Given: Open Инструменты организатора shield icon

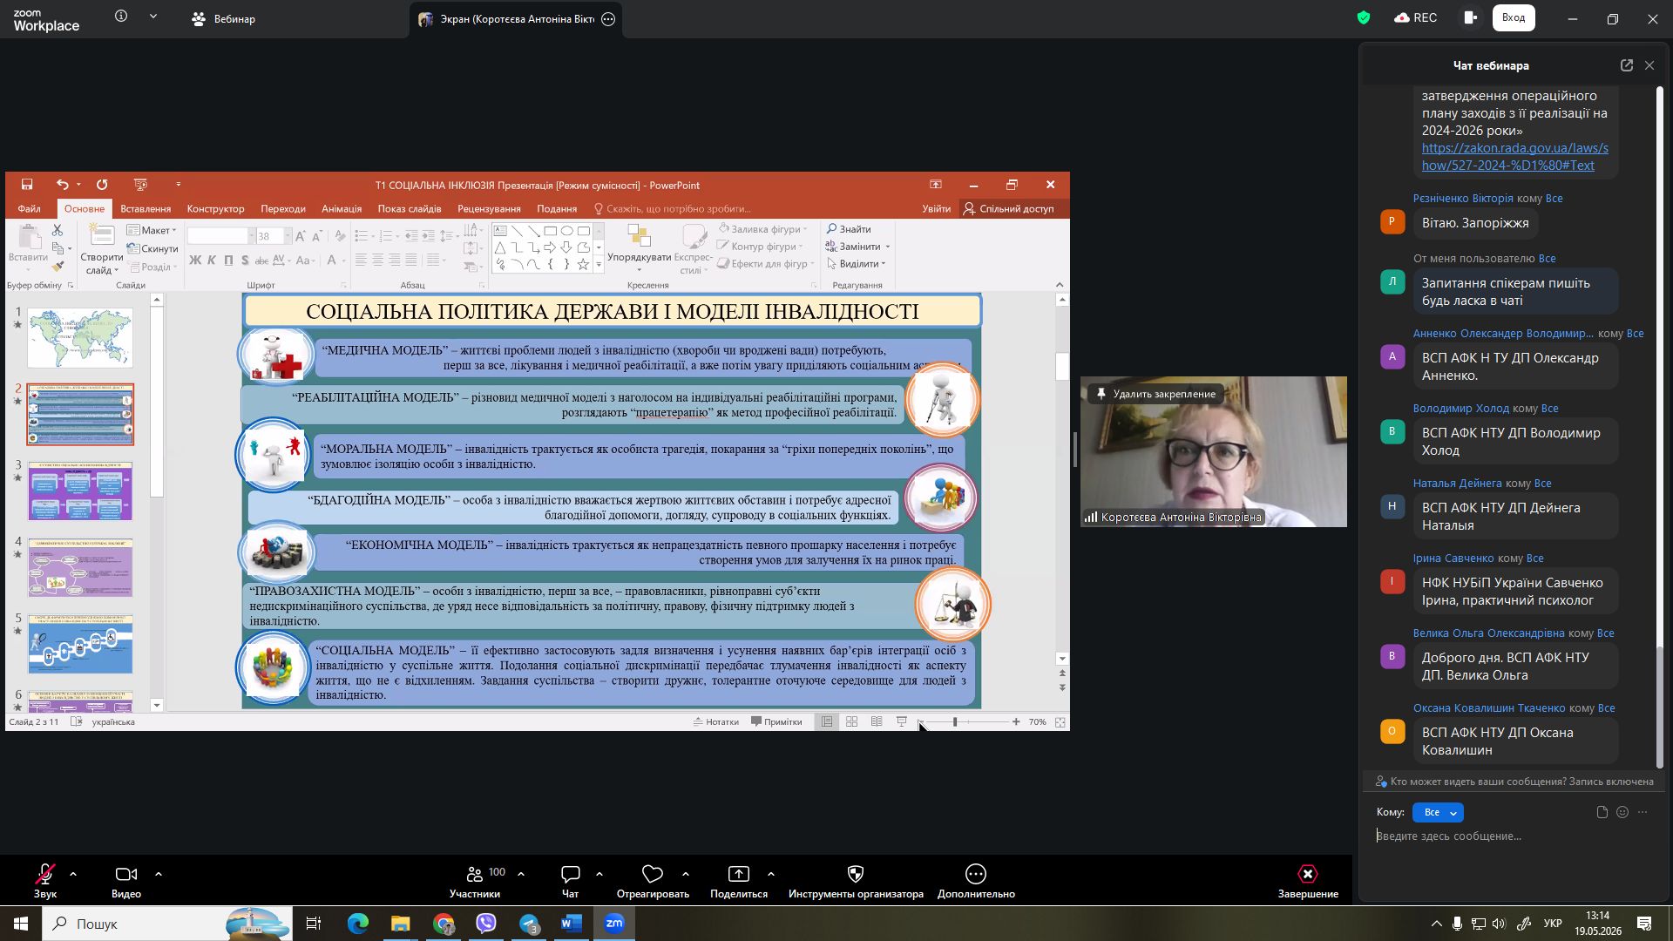Looking at the screenshot, I should point(856,874).
